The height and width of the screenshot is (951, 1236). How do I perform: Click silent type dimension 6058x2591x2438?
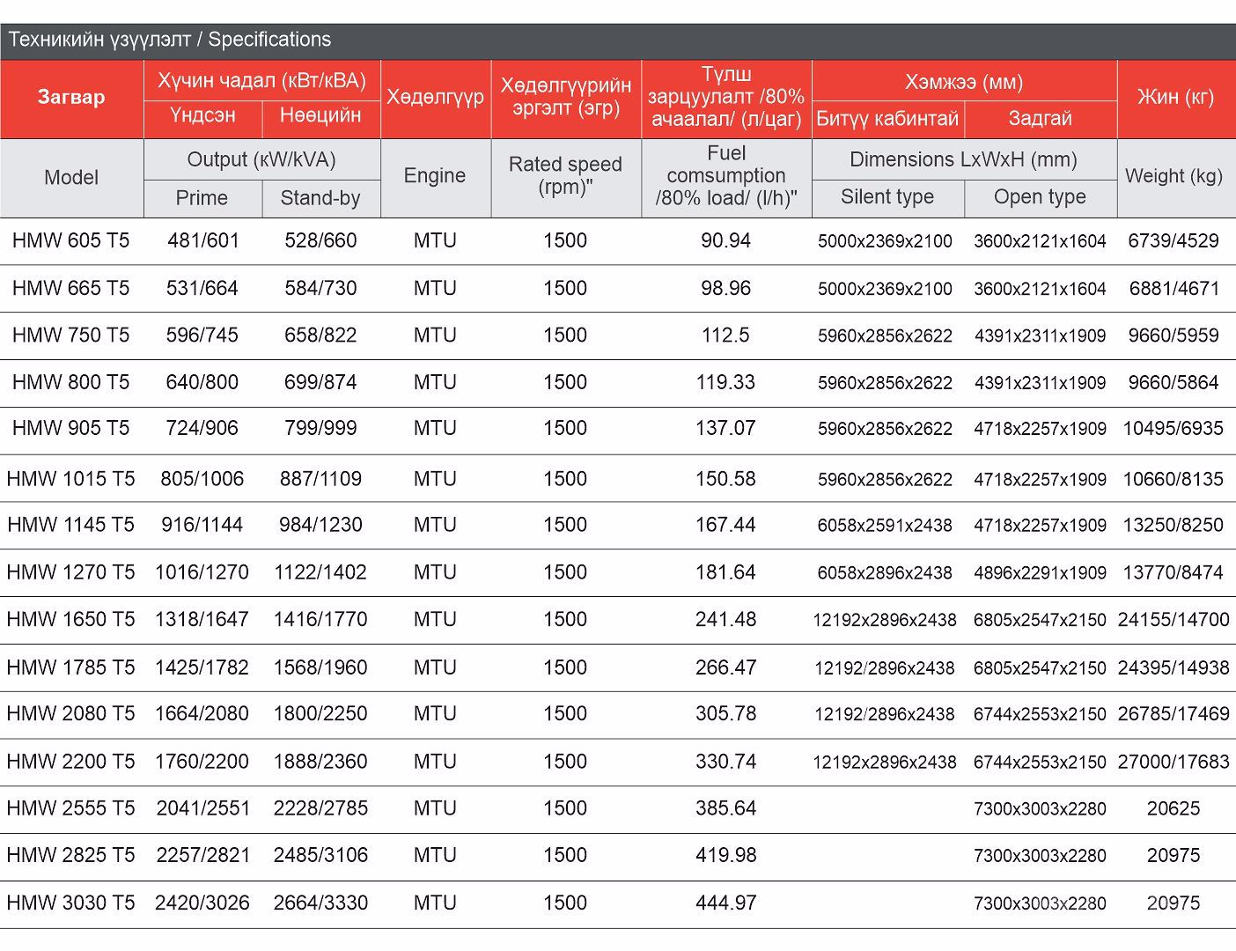885,526
